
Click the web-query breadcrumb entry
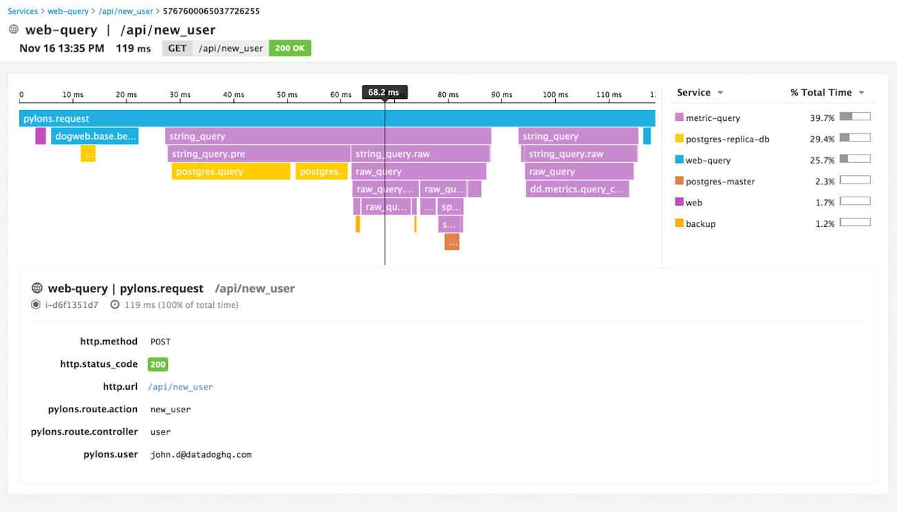tap(67, 11)
